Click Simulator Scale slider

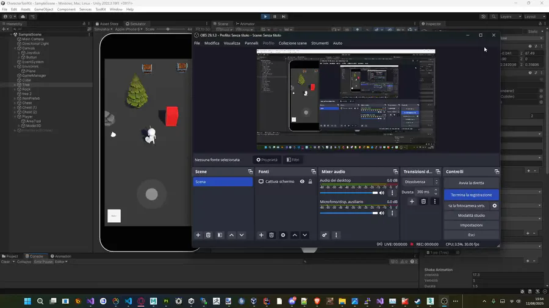tap(171, 29)
